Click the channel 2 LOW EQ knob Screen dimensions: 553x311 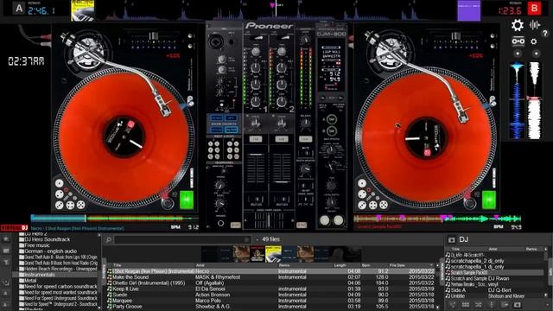coord(282,102)
